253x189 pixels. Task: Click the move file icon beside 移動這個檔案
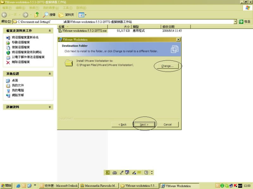click(8, 43)
